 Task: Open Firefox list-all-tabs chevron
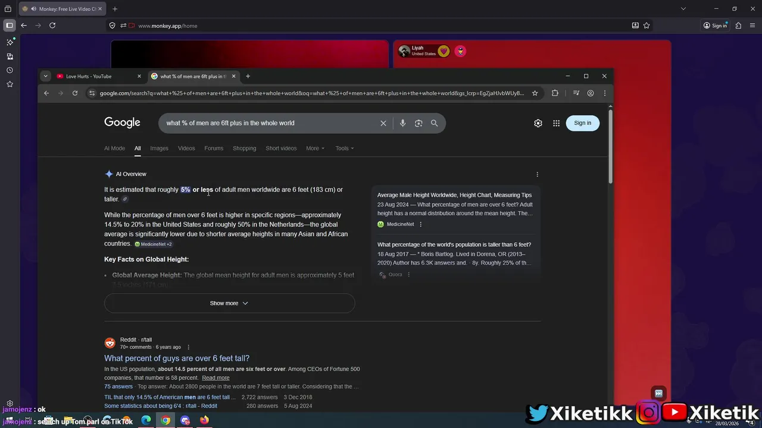[683, 9]
